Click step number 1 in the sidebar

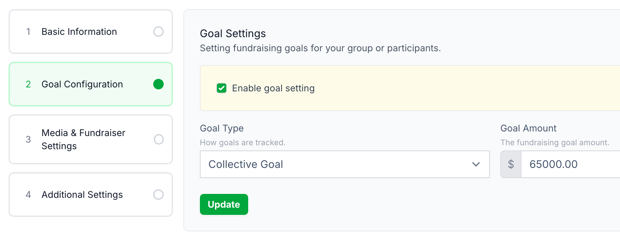[x=28, y=32]
